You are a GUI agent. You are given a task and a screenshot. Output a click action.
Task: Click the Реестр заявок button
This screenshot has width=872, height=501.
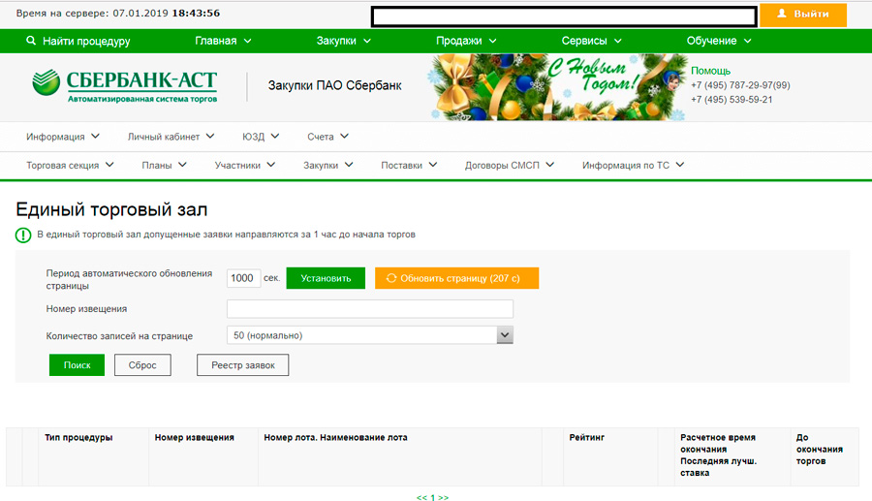[x=242, y=364]
